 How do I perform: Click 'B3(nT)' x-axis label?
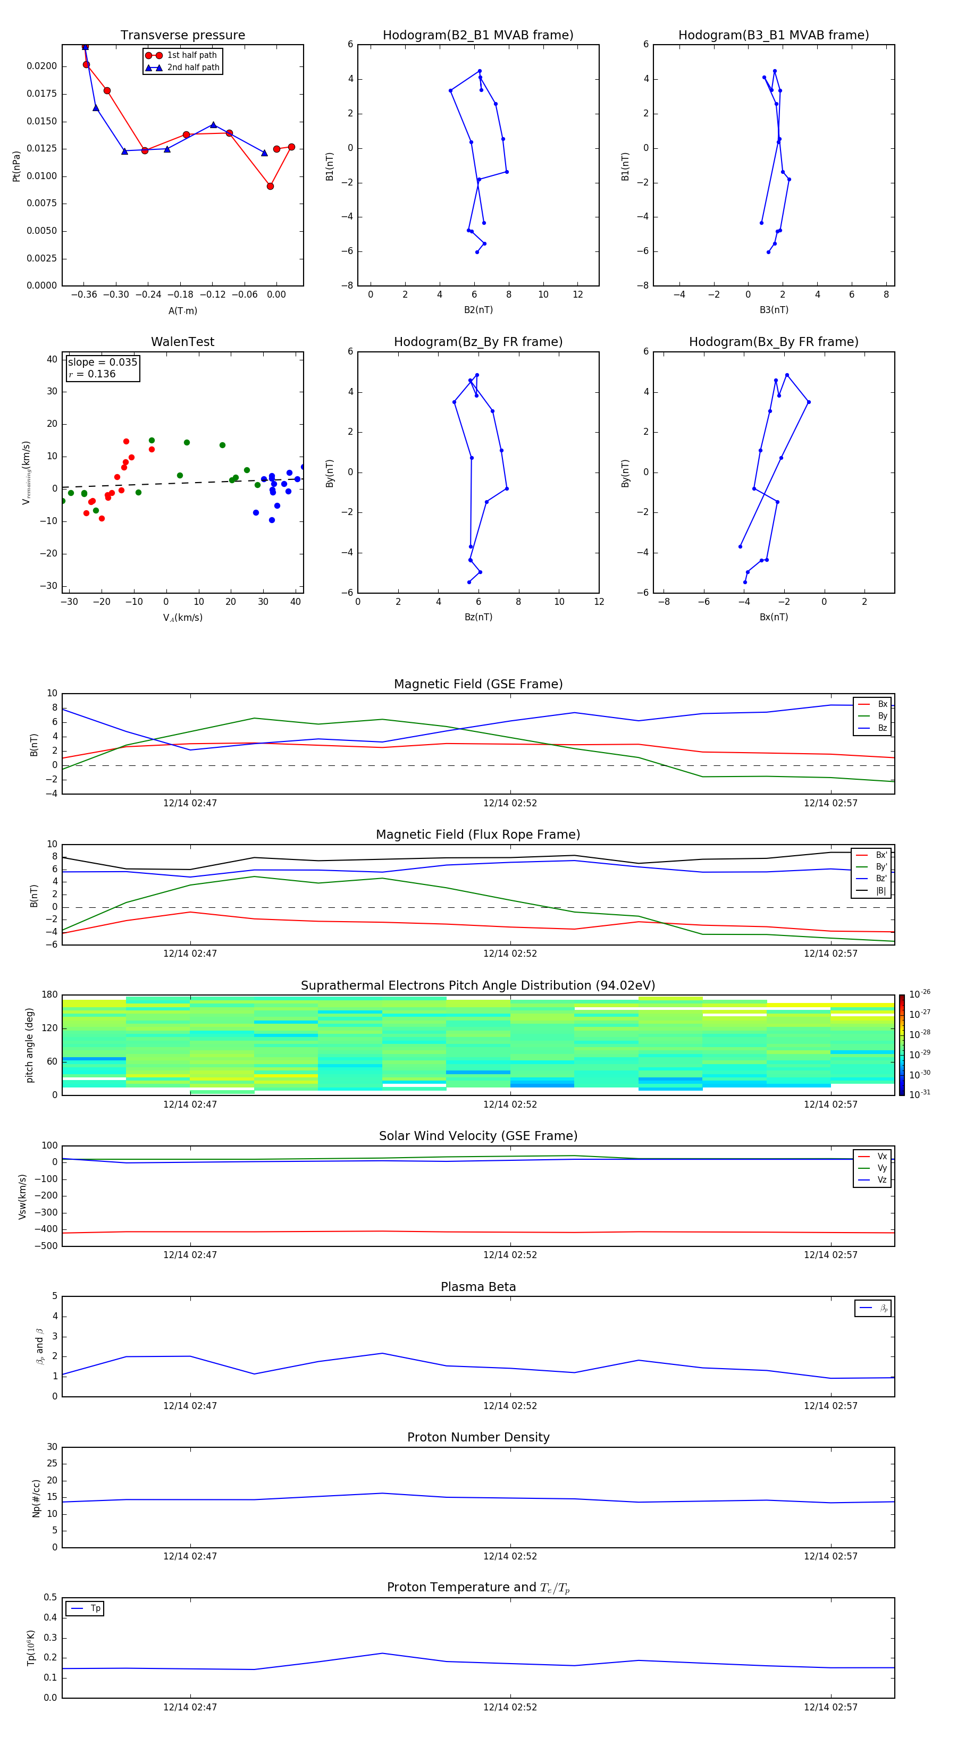point(774,310)
